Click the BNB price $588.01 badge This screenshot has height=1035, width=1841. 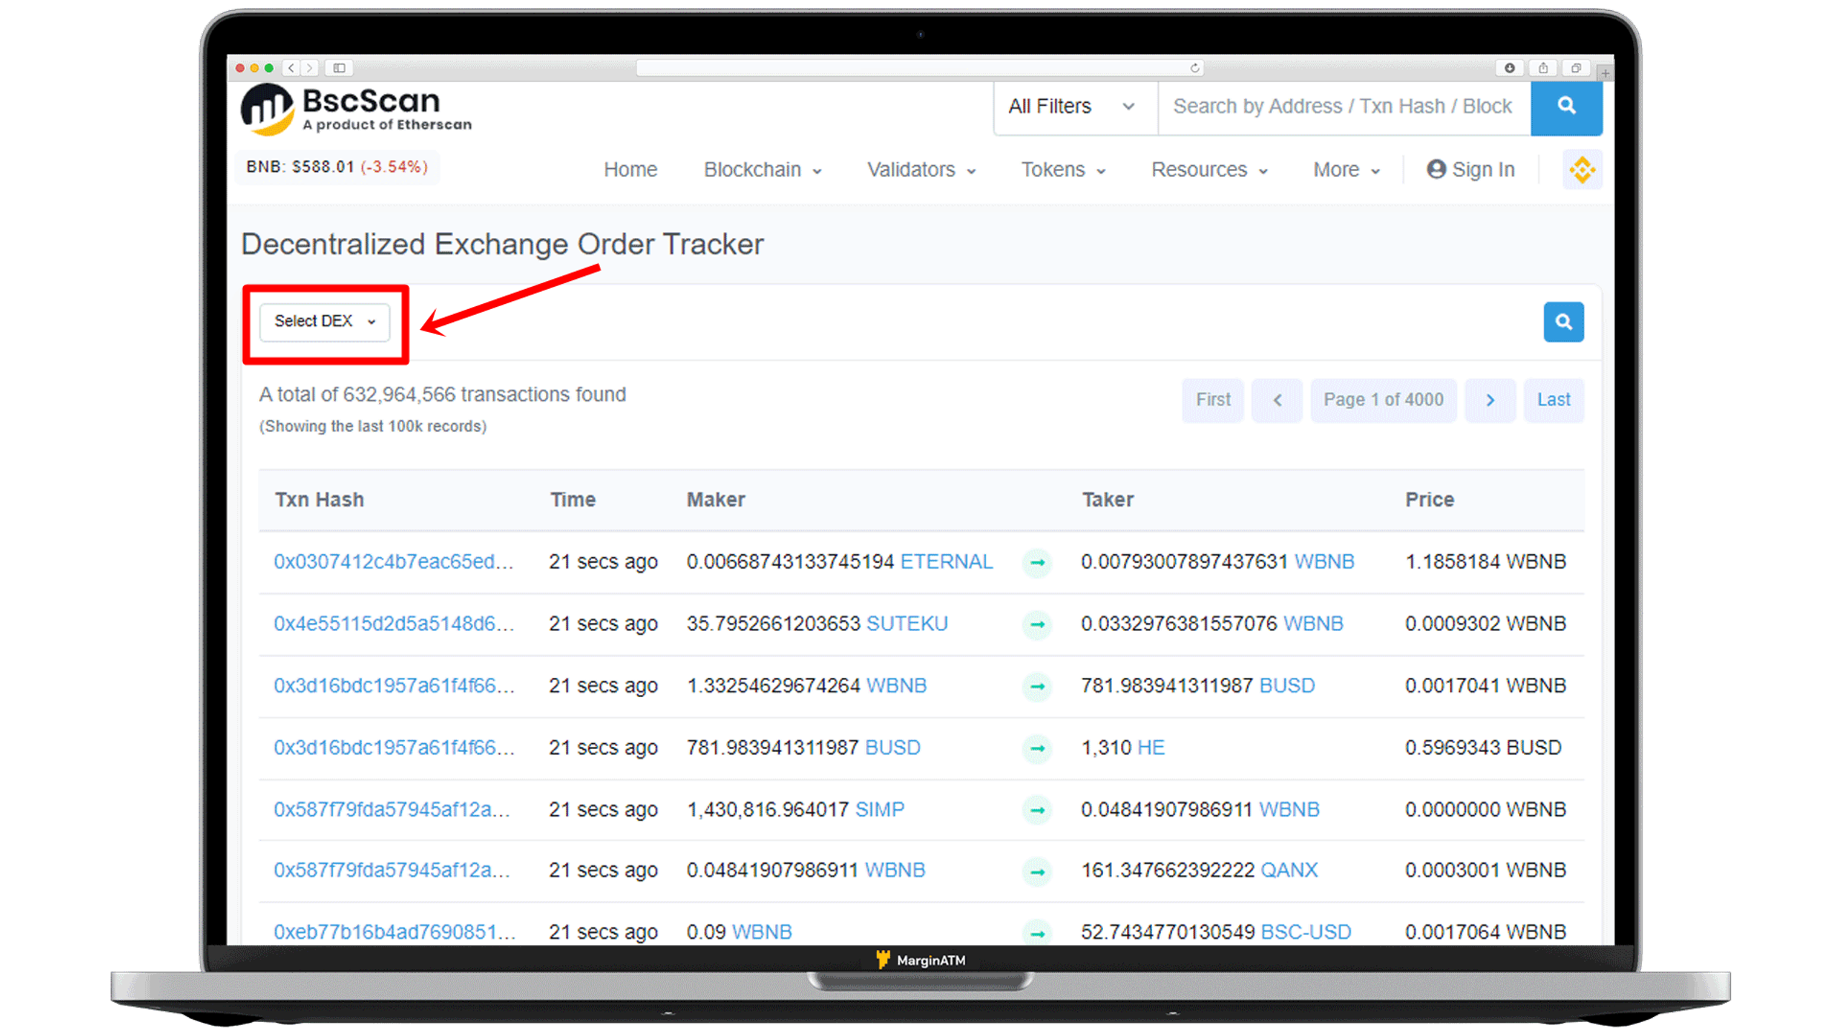point(337,167)
